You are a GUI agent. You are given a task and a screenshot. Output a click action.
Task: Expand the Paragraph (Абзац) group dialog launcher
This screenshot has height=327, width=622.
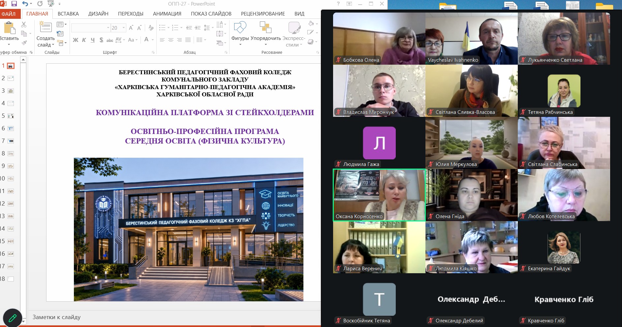pyautogui.click(x=226, y=52)
